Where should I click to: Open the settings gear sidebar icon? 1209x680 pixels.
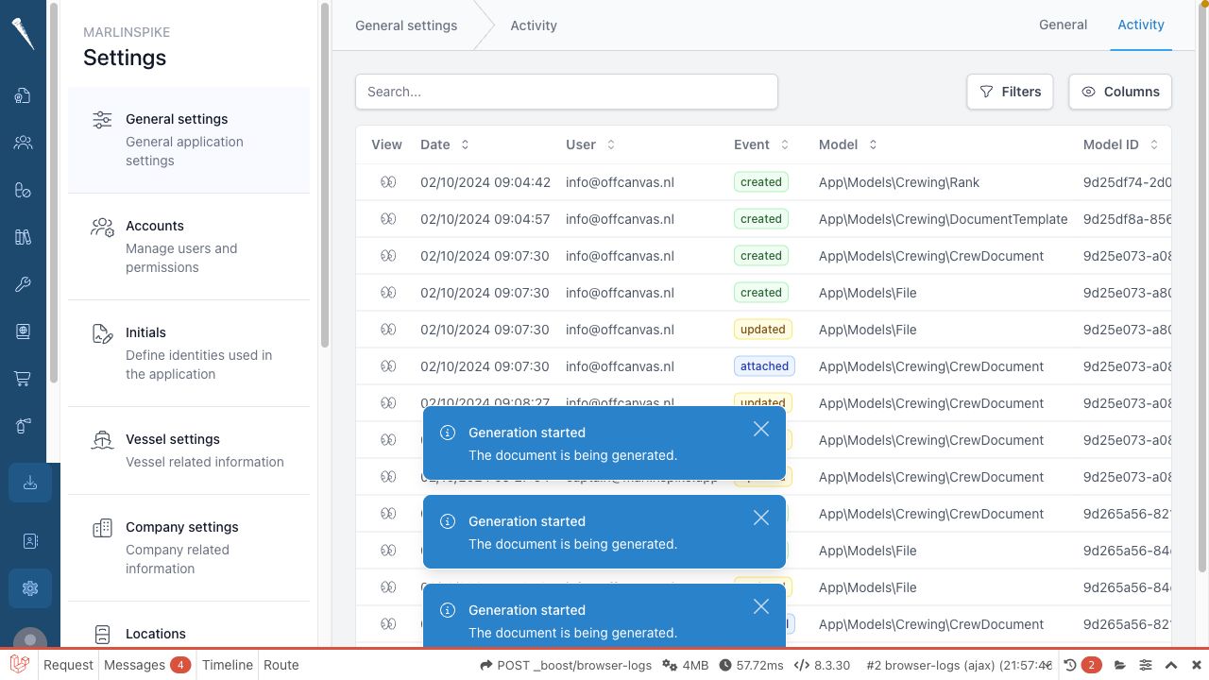pyautogui.click(x=30, y=588)
